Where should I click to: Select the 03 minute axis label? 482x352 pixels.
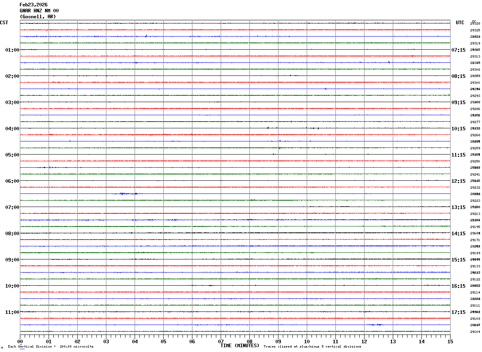pyautogui.click(x=106, y=341)
